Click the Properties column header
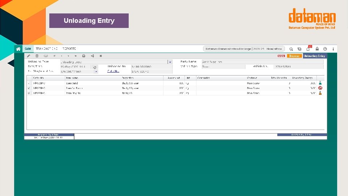The height and width of the screenshot is (196, 348). [142, 78]
